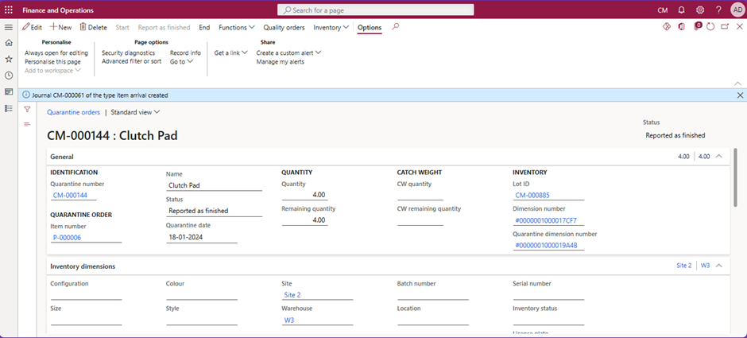The width and height of the screenshot is (747, 338).
Task: Expand the Go to dropdown
Action: click(181, 61)
